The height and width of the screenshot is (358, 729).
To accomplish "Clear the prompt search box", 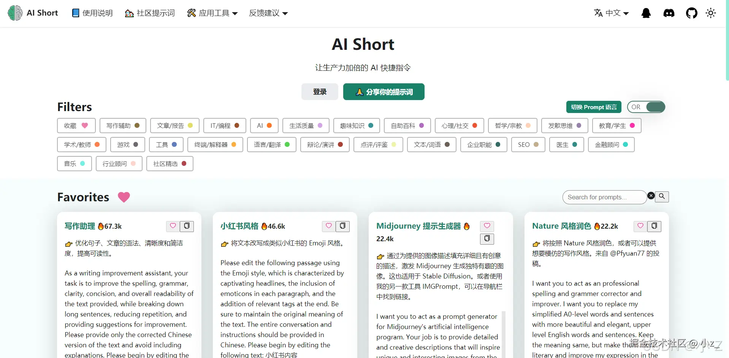I will (651, 196).
